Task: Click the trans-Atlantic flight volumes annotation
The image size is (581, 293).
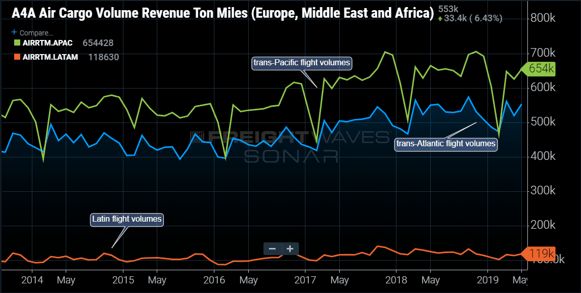Action: click(446, 144)
